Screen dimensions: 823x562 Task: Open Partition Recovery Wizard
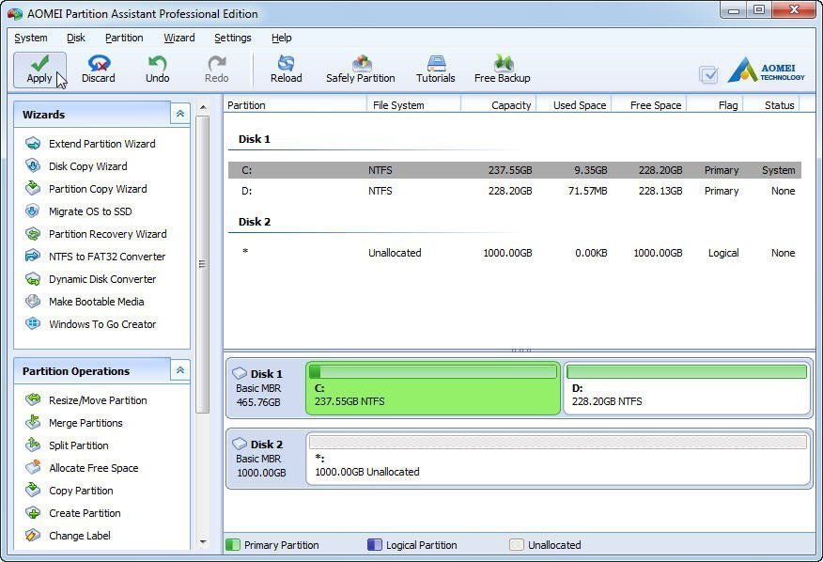[96, 234]
